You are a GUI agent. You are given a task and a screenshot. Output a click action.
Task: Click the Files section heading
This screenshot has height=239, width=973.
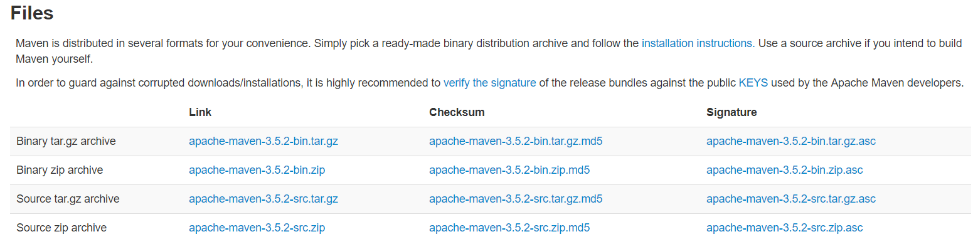[32, 13]
